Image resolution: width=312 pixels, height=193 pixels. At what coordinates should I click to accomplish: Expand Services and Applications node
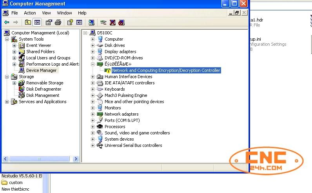pos(7,102)
